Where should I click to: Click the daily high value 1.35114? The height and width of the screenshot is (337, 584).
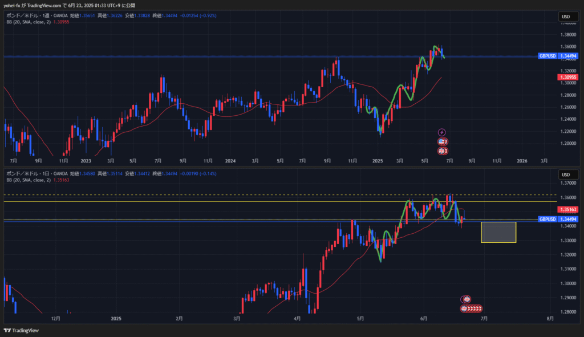point(114,173)
